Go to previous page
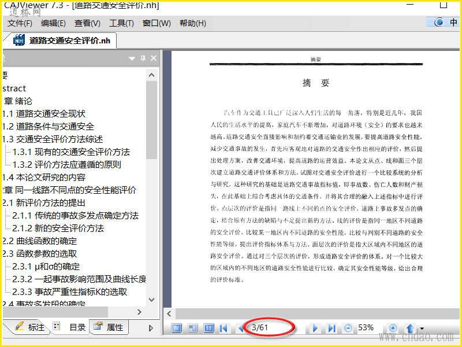Screen dimensions: 462x347 (241, 328)
